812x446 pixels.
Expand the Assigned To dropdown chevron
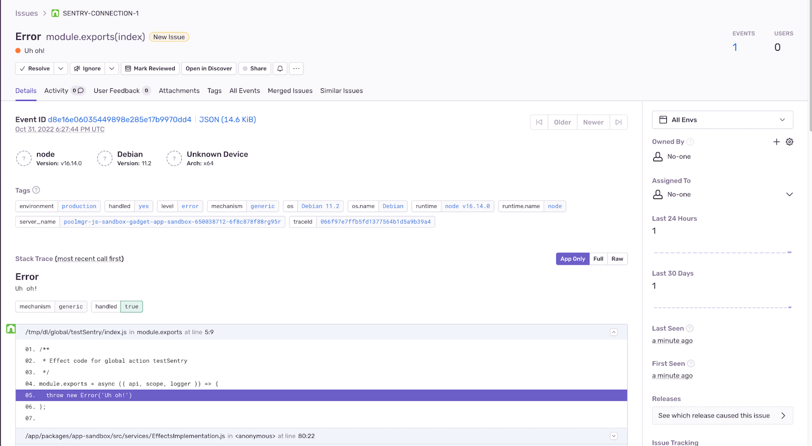(x=789, y=194)
